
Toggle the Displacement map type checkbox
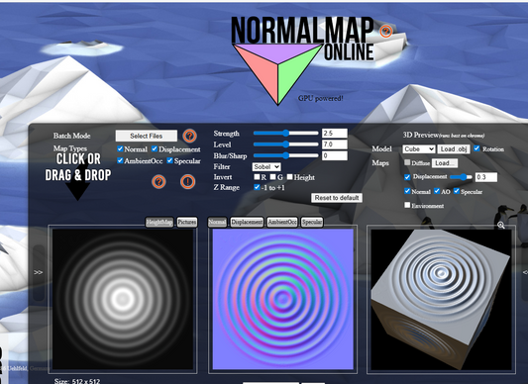click(x=155, y=148)
